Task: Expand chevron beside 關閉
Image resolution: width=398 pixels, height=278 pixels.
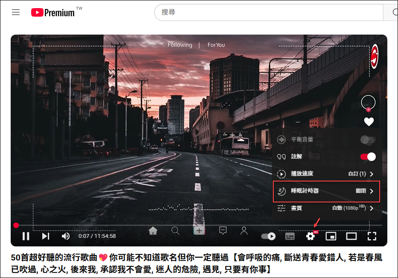Action: [x=372, y=191]
